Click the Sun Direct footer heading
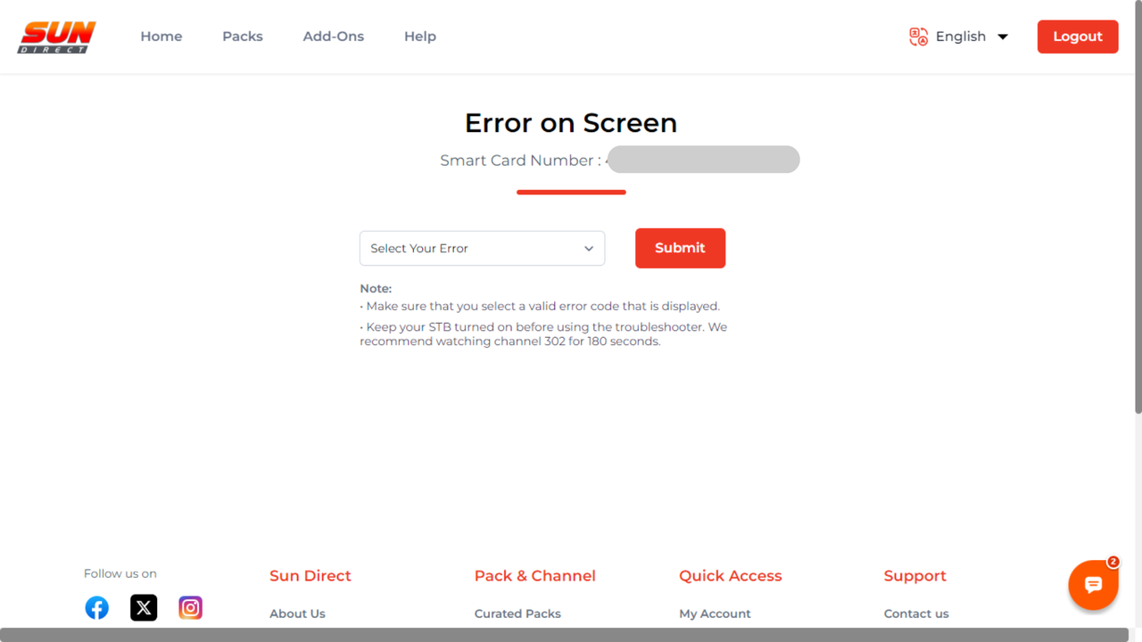The height and width of the screenshot is (642, 1142). [310, 576]
